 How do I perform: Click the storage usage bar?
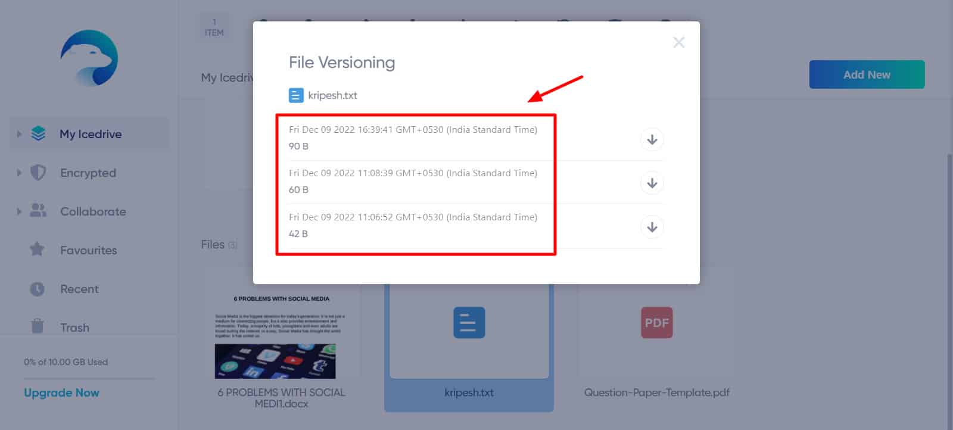89,379
